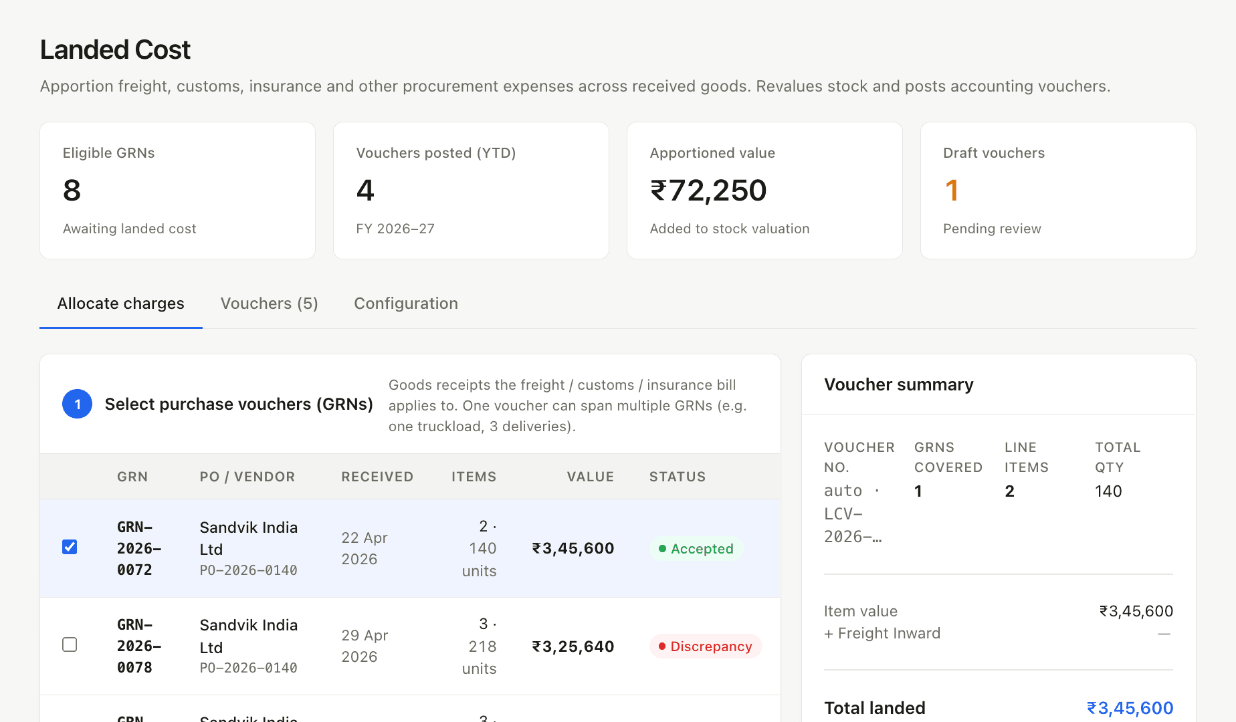This screenshot has height=722, width=1236.
Task: Click the PO-2026-0140 reference under GRN-2026-0072
Action: click(x=248, y=570)
